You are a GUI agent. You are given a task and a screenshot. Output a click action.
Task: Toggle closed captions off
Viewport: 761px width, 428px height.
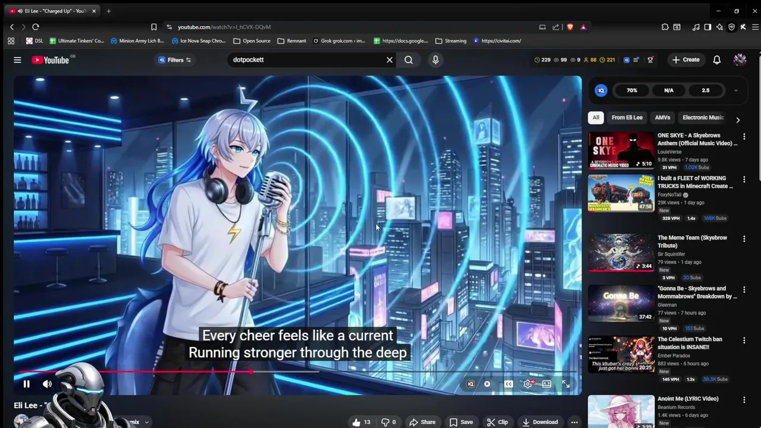[x=508, y=384]
